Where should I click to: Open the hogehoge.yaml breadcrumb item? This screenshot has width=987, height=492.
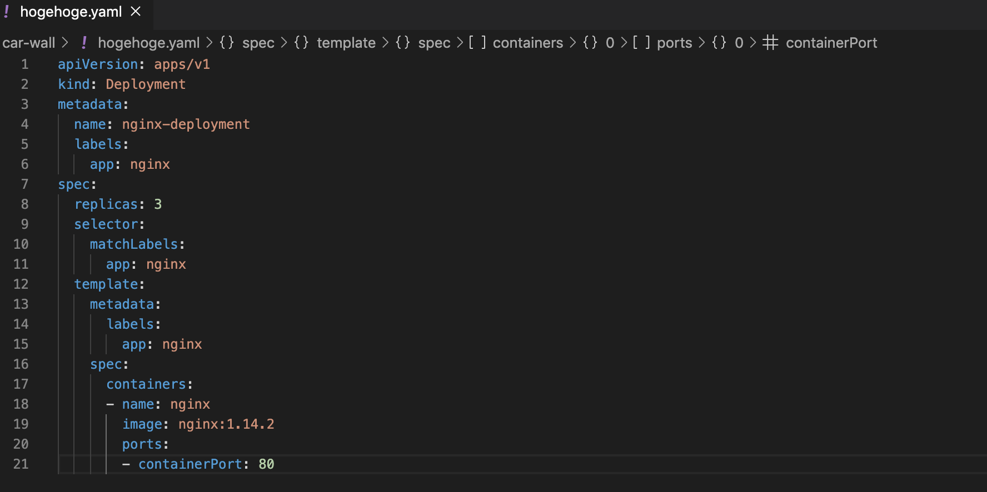pos(149,43)
